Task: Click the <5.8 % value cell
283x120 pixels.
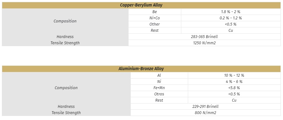Action: pyautogui.click(x=234, y=88)
